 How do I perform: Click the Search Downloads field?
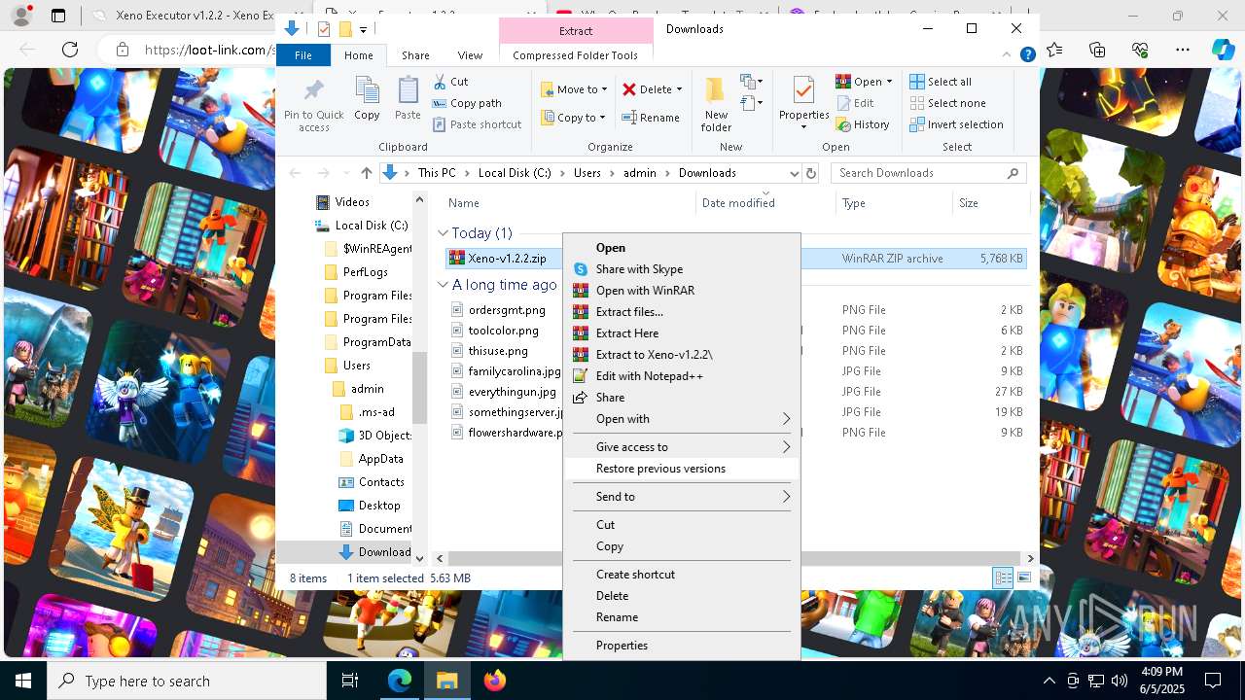point(929,173)
